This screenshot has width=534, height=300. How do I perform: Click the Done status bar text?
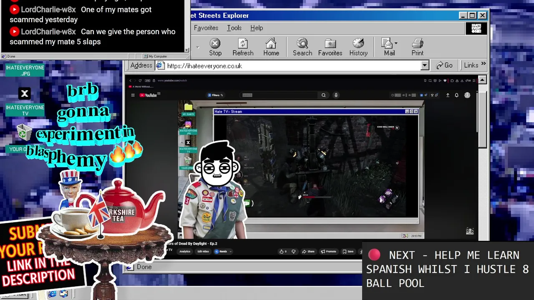tap(144, 267)
